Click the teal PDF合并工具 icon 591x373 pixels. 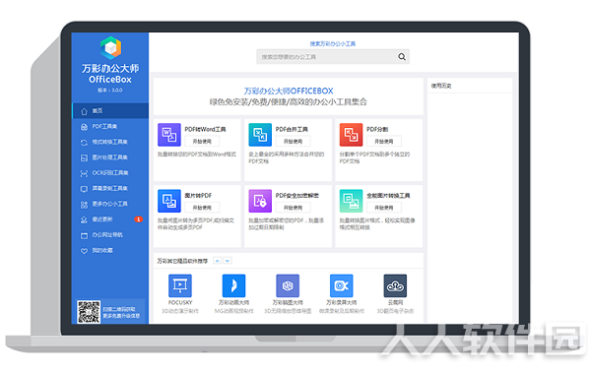(x=260, y=135)
